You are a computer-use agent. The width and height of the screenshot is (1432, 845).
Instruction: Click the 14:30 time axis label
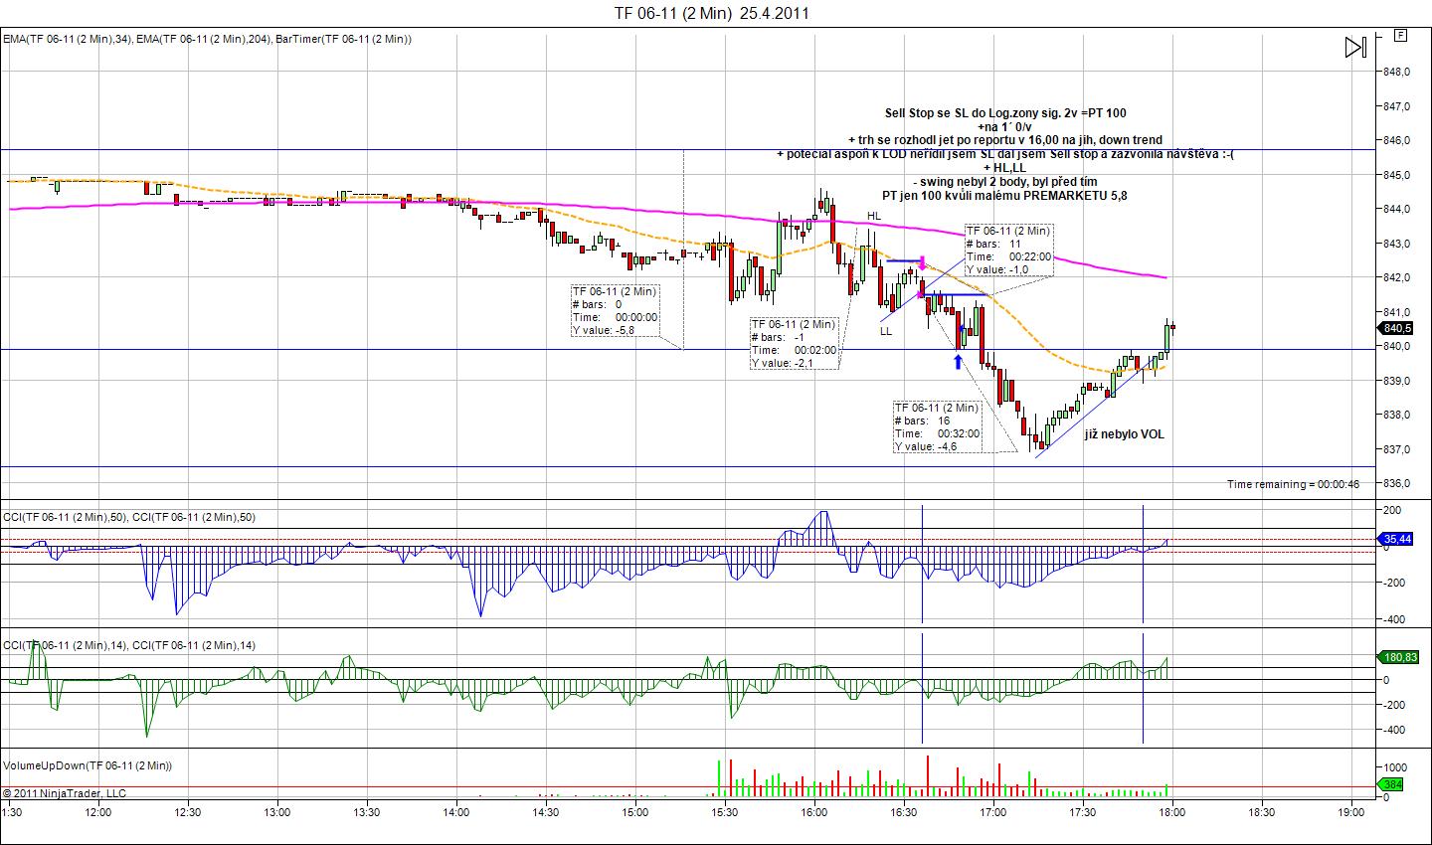click(x=546, y=812)
